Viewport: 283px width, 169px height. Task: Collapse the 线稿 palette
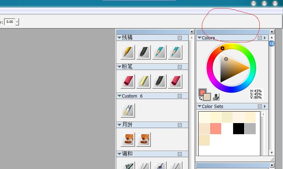click(119, 38)
